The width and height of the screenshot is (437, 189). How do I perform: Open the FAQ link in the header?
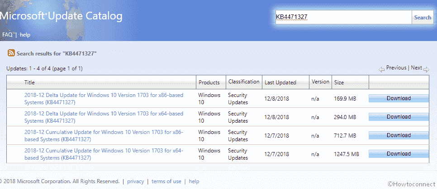(x=7, y=35)
